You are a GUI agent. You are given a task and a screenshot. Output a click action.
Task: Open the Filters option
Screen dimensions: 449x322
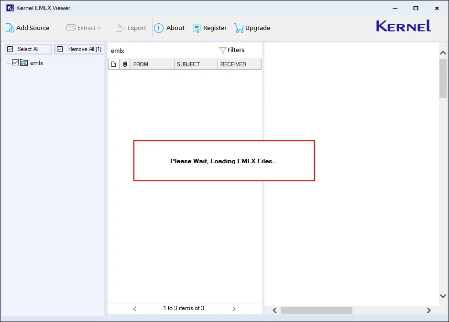pyautogui.click(x=232, y=50)
